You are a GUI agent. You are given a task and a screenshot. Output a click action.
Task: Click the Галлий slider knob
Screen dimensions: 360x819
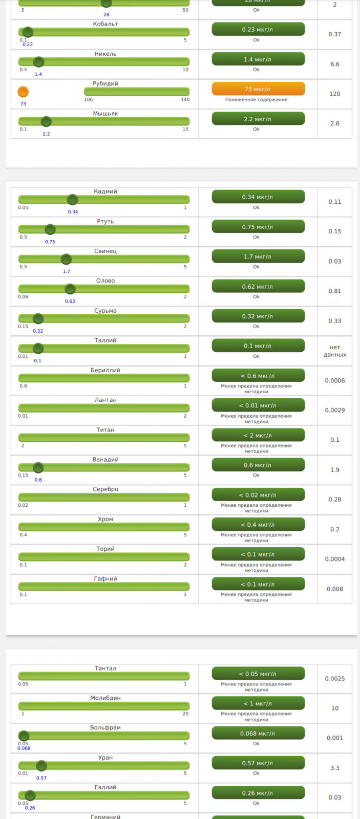pos(30,795)
